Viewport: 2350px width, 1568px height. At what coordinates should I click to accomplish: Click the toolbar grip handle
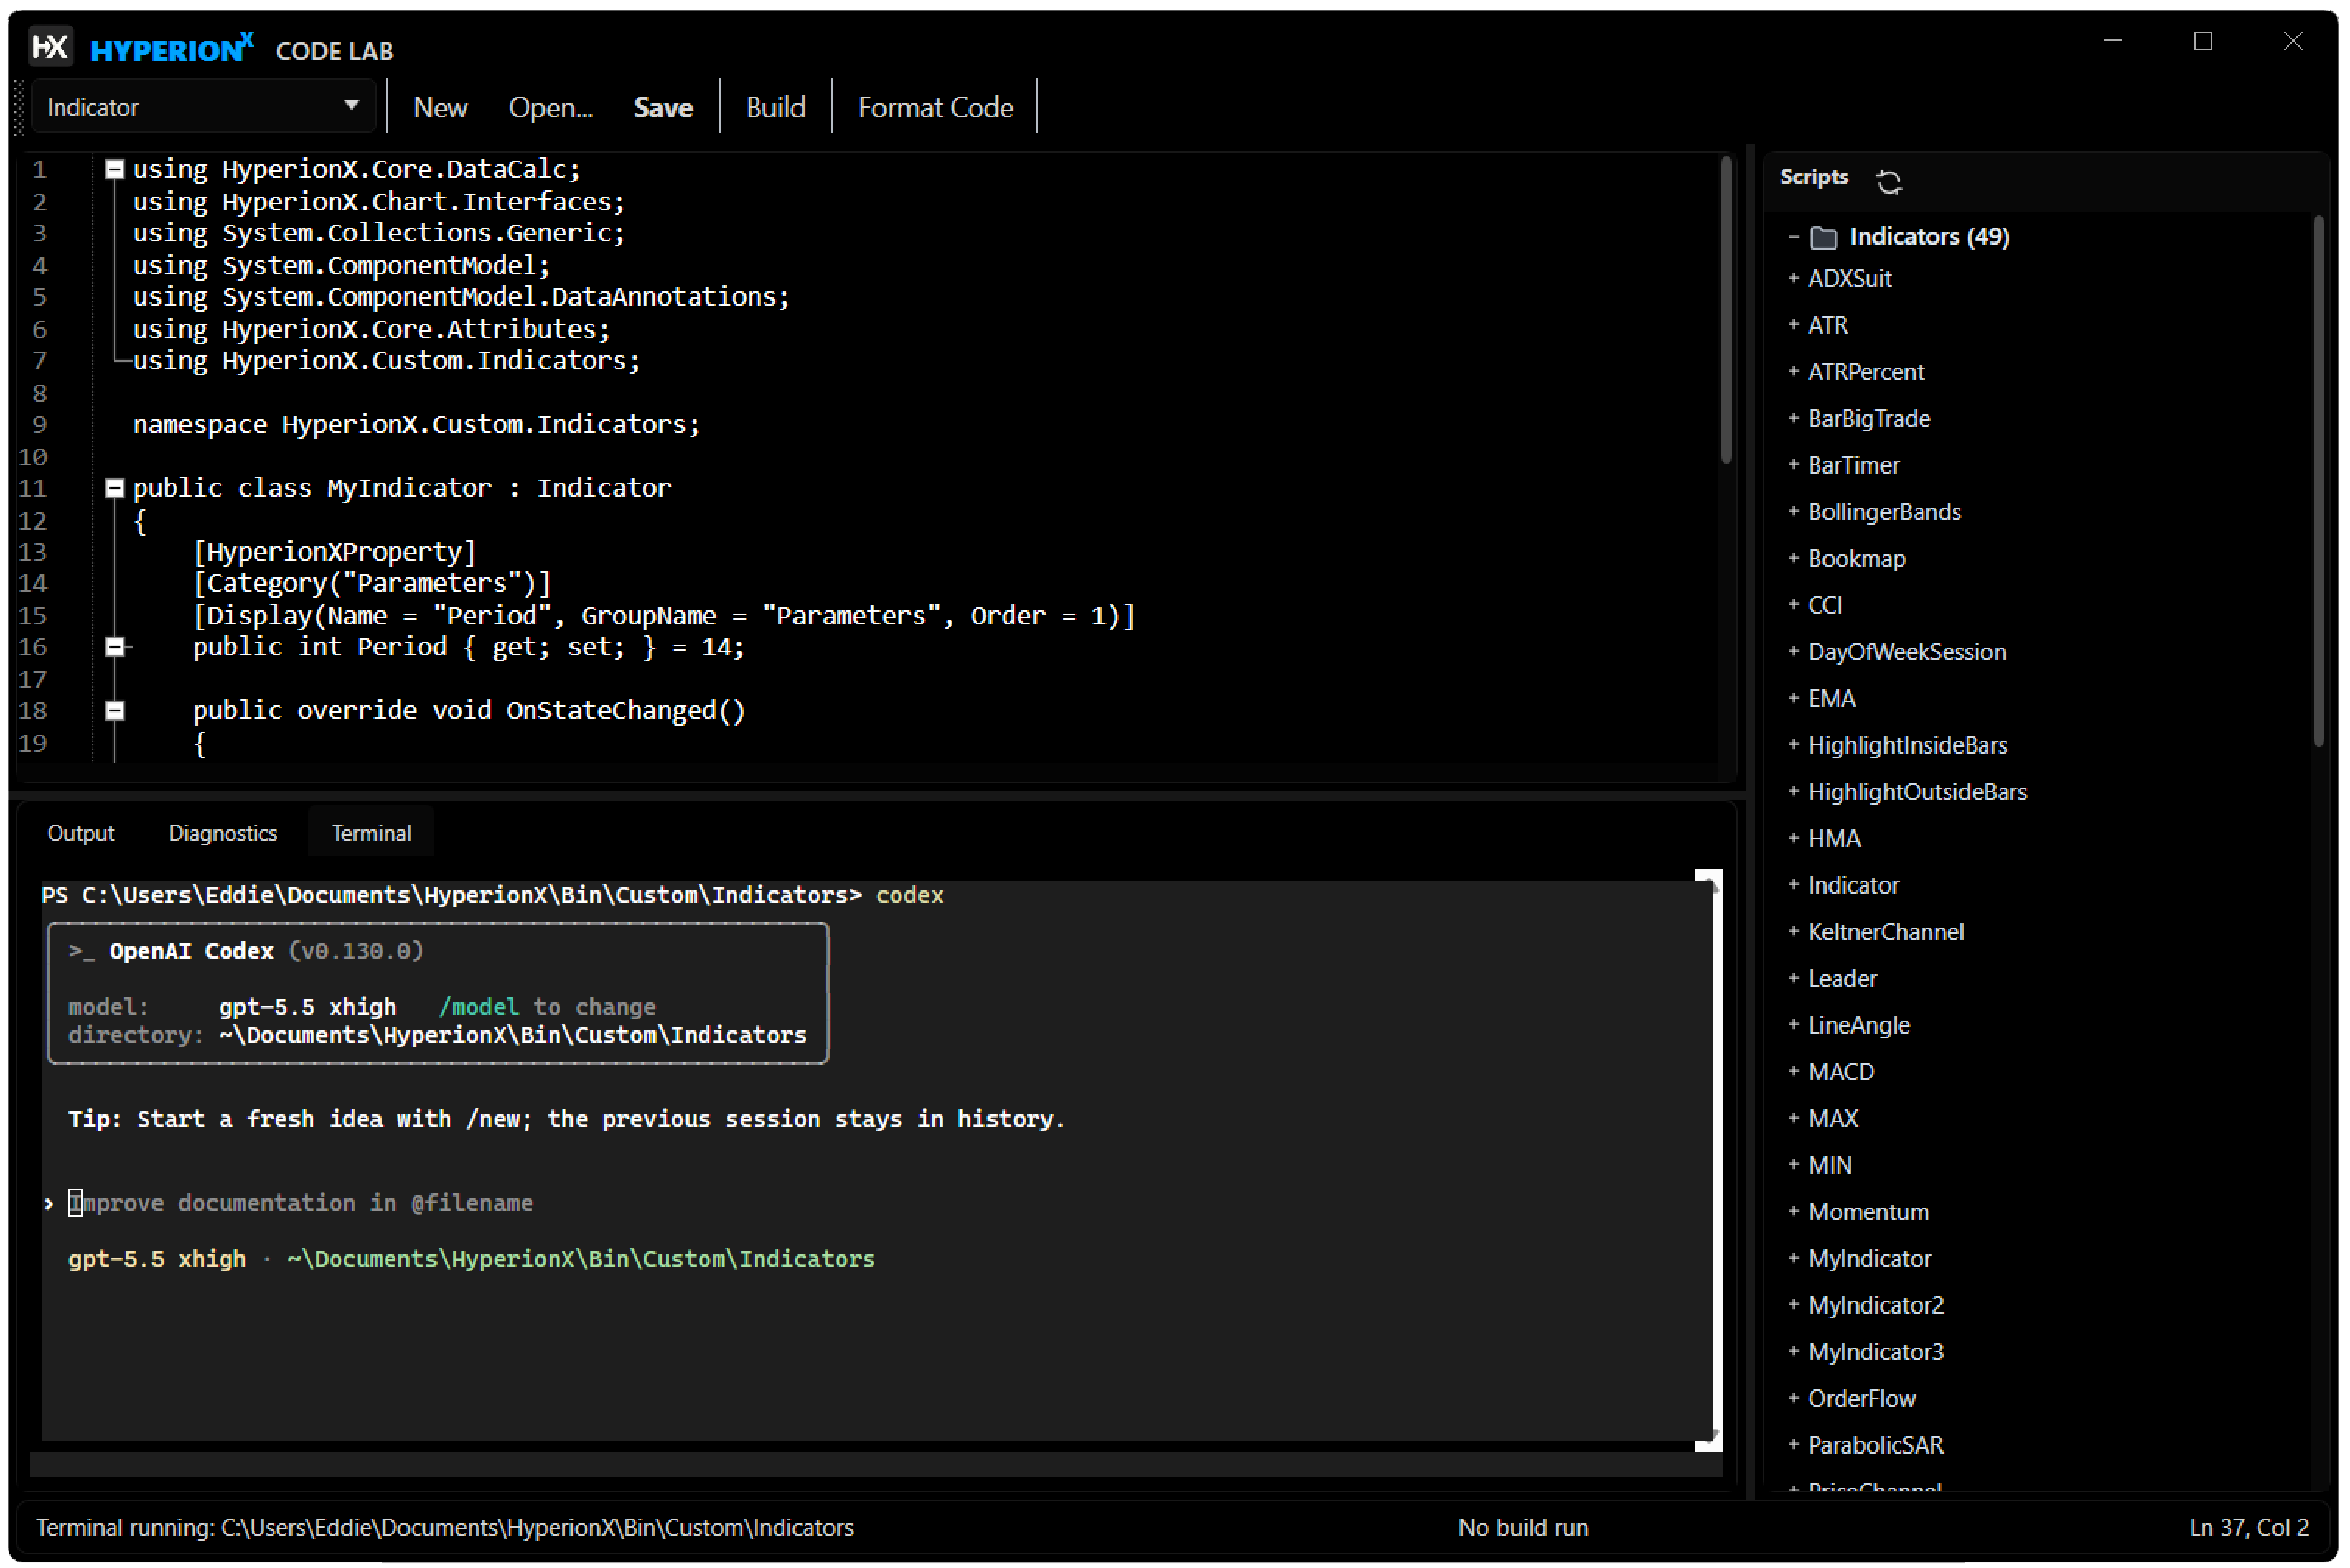pyautogui.click(x=18, y=107)
